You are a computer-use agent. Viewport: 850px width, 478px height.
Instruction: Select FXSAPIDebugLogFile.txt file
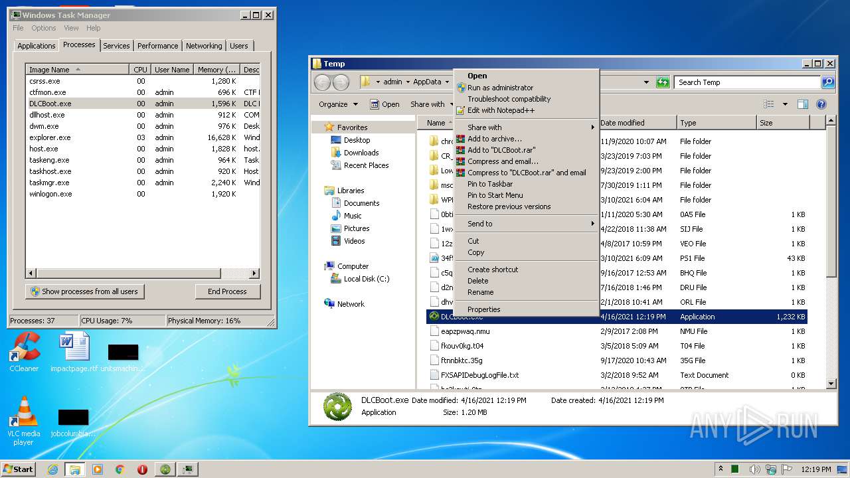(479, 375)
